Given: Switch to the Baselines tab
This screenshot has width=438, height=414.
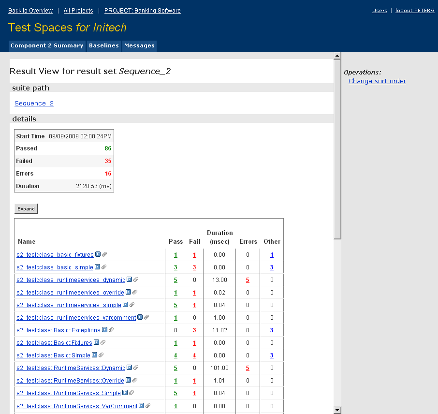Looking at the screenshot, I should 104,45.
